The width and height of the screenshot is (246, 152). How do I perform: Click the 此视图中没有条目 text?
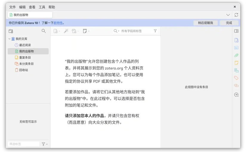pos(196,87)
